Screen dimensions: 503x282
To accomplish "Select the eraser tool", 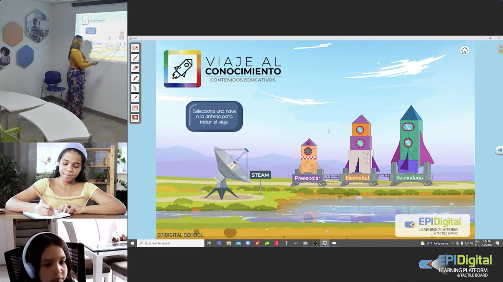I will click(135, 68).
